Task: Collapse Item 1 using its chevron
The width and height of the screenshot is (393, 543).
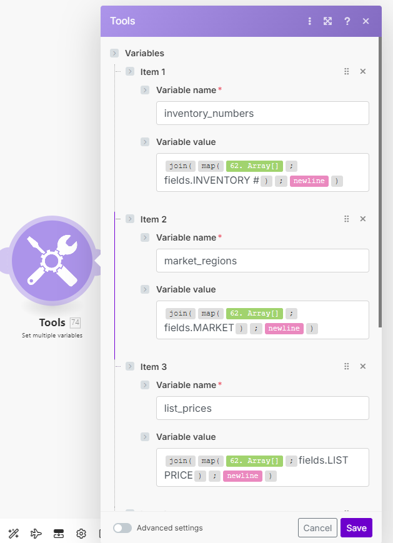Action: [130, 72]
